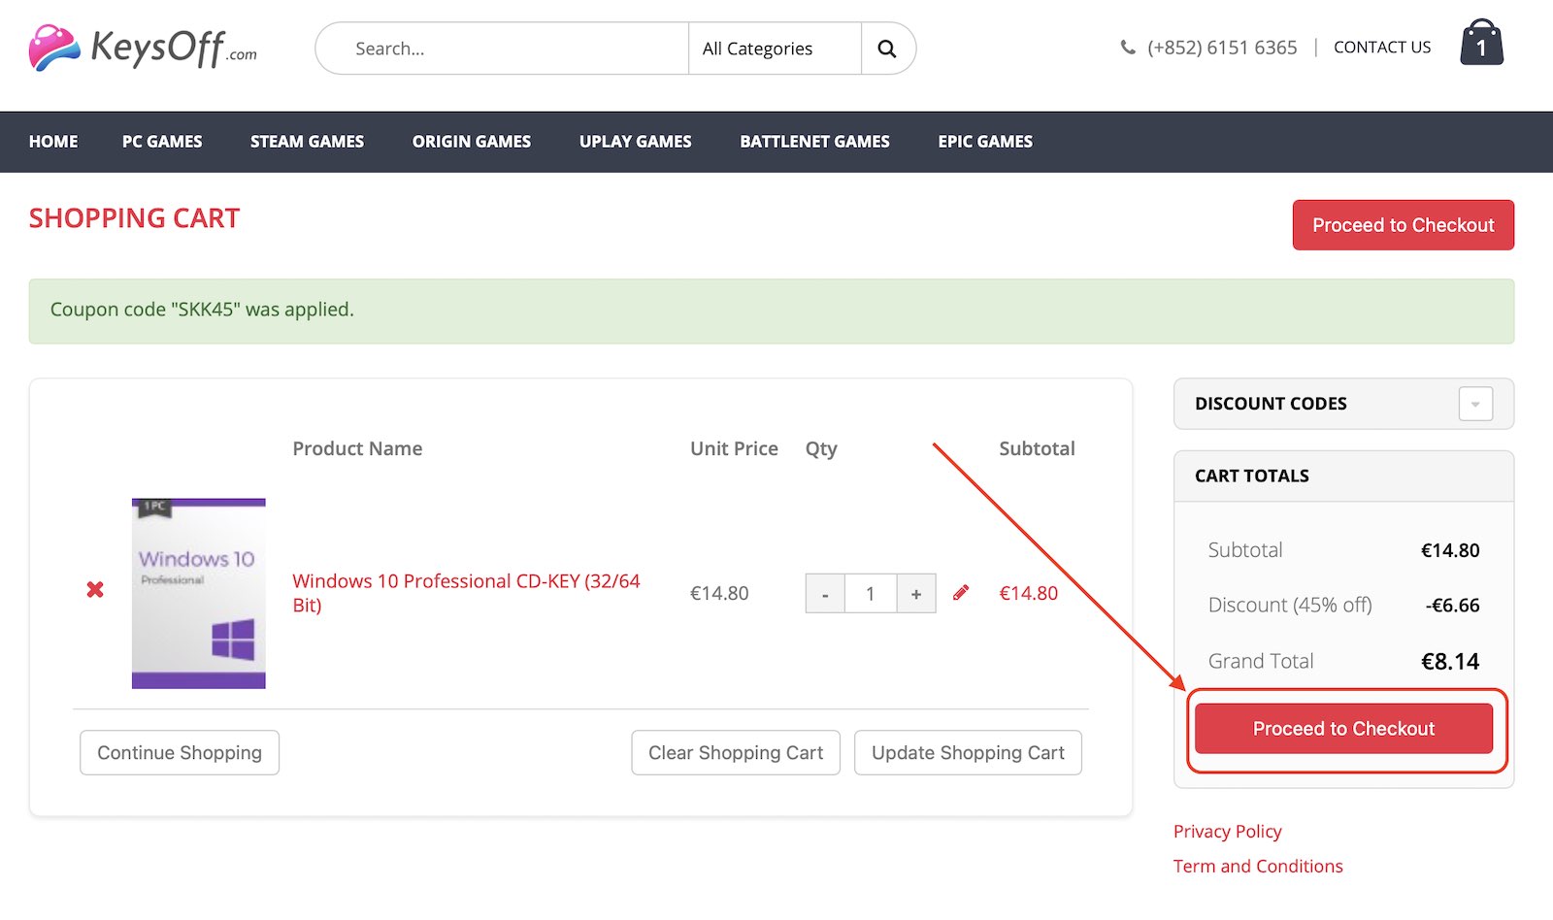Open the Steam Games menu item
The width and height of the screenshot is (1553, 920).
[307, 142]
